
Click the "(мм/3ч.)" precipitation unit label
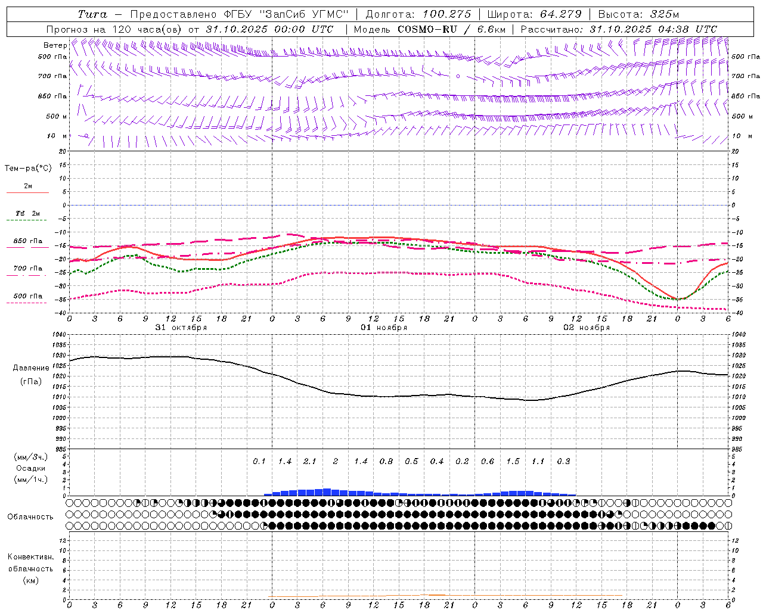(x=30, y=457)
